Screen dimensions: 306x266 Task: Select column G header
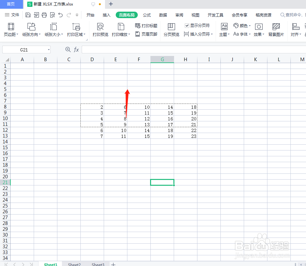click(x=162, y=60)
